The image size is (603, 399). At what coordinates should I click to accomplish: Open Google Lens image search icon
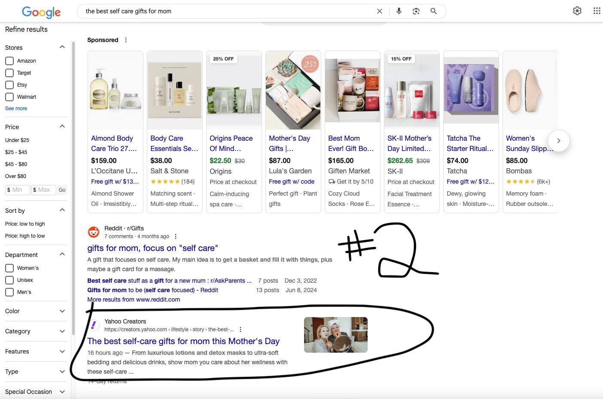click(416, 11)
